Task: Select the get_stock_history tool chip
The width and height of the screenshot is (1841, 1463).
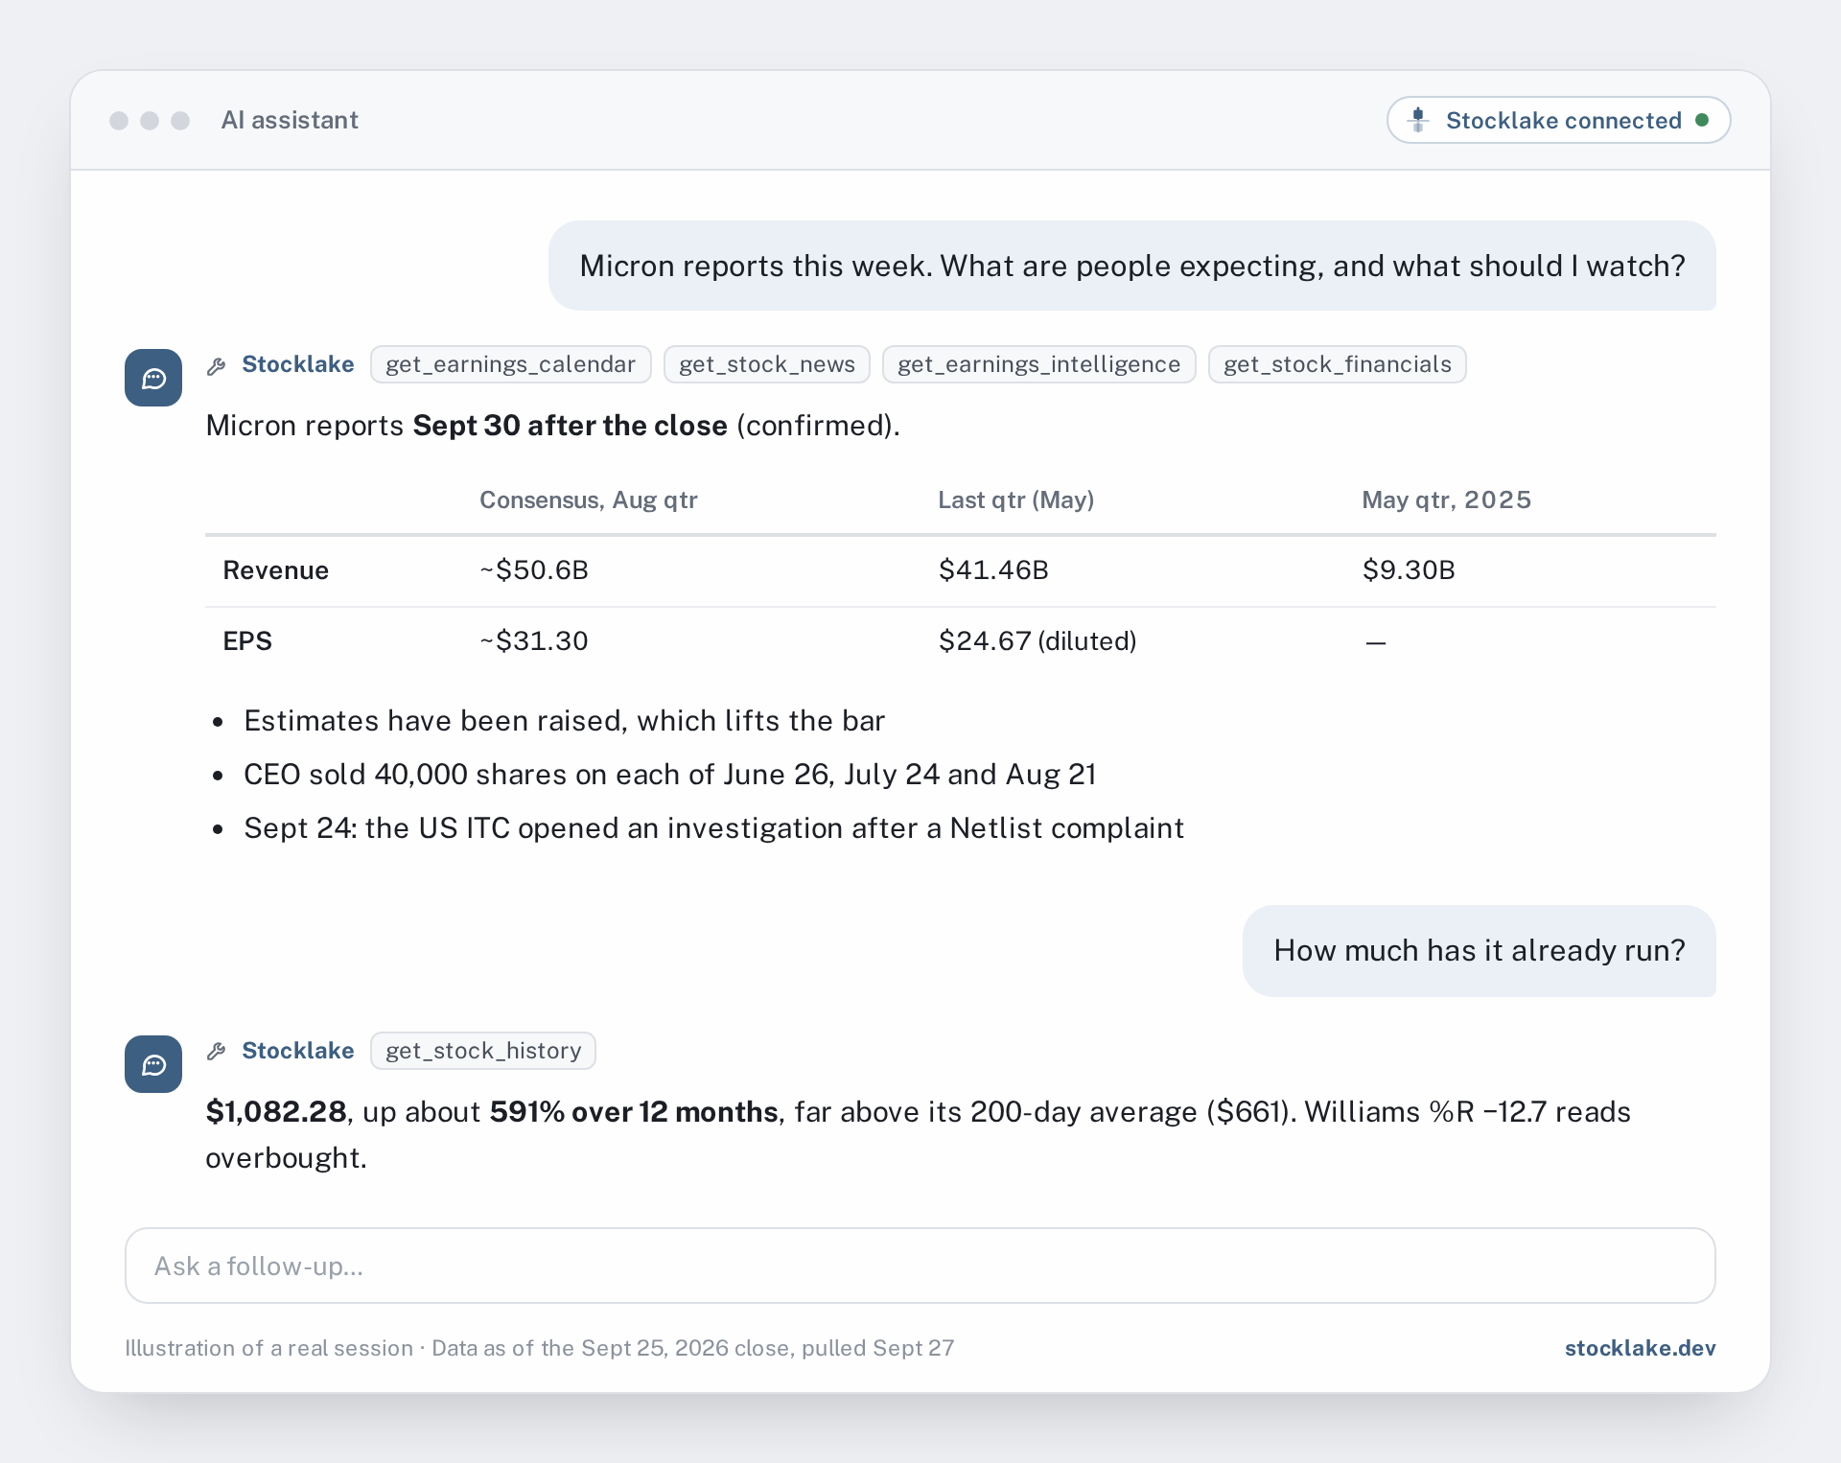Action: point(483,1051)
